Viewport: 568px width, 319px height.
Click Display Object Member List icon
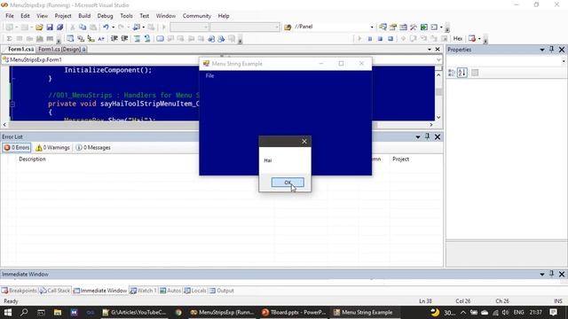(70, 39)
